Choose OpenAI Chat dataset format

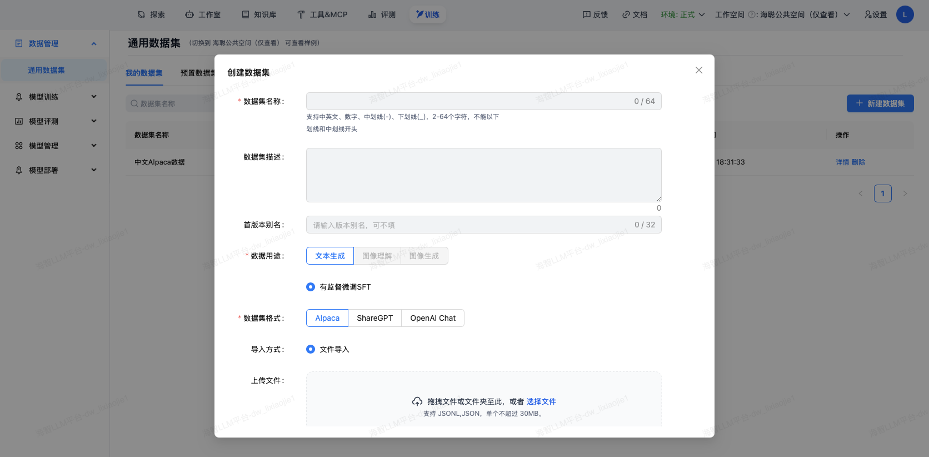[x=432, y=318]
